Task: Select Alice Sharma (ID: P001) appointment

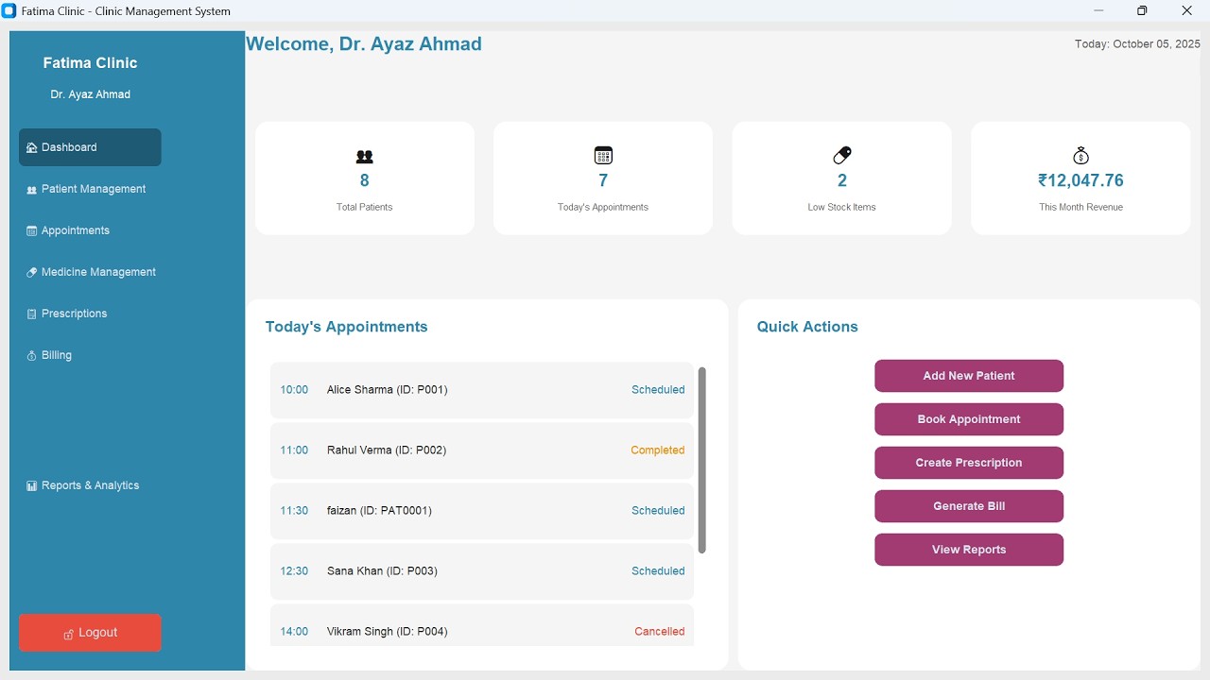Action: coord(482,390)
